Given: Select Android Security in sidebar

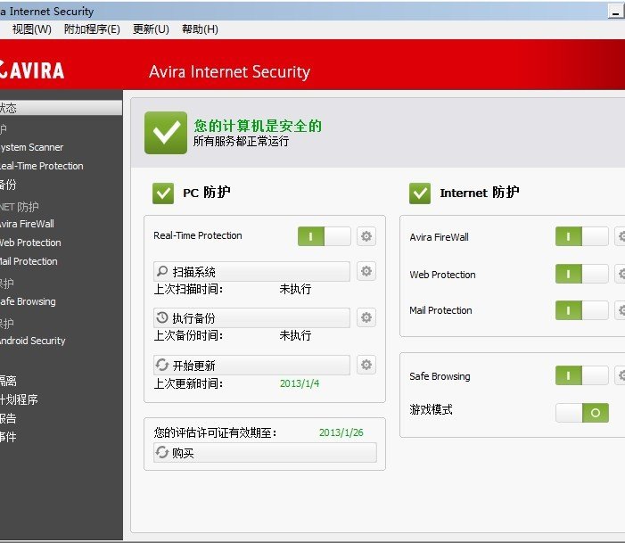Looking at the screenshot, I should coord(33,341).
